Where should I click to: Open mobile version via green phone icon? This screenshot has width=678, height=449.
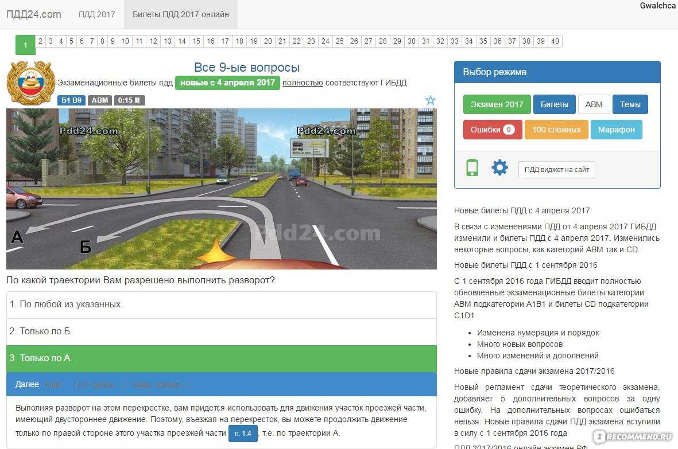click(x=472, y=167)
